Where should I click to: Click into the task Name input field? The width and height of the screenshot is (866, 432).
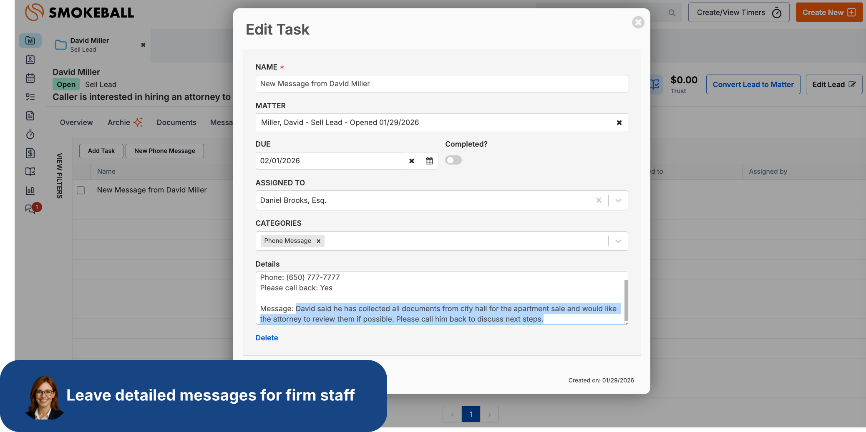coord(441,84)
